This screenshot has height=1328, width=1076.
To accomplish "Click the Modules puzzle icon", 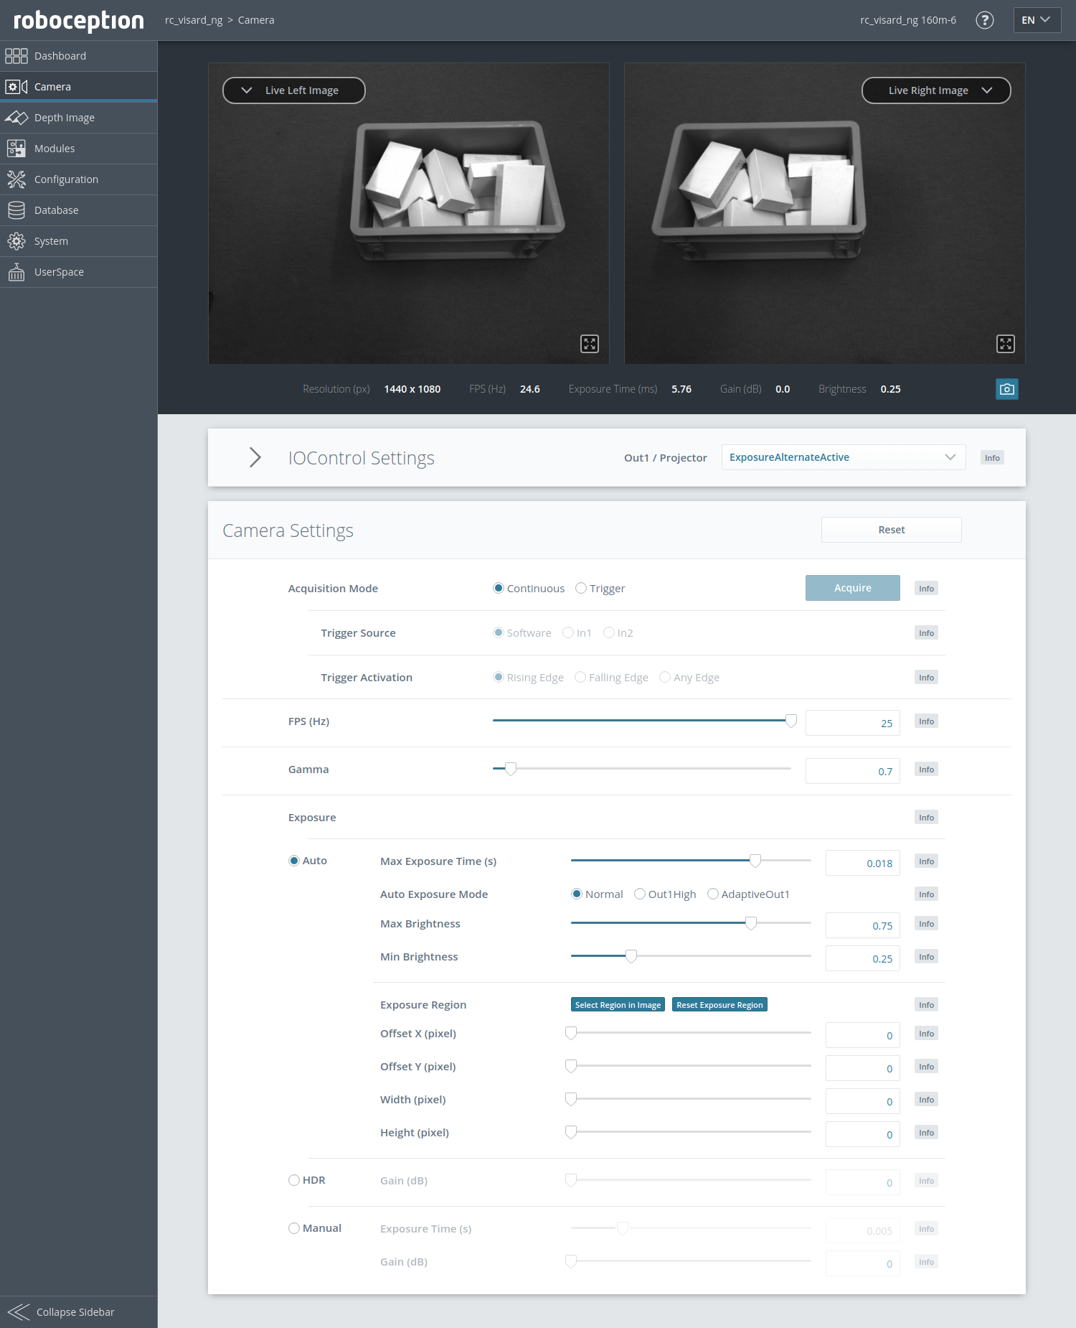I will [x=16, y=149].
